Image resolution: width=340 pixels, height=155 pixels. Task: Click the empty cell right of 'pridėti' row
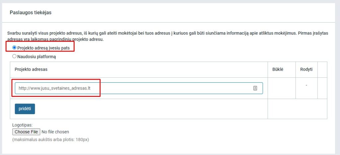[297, 109]
